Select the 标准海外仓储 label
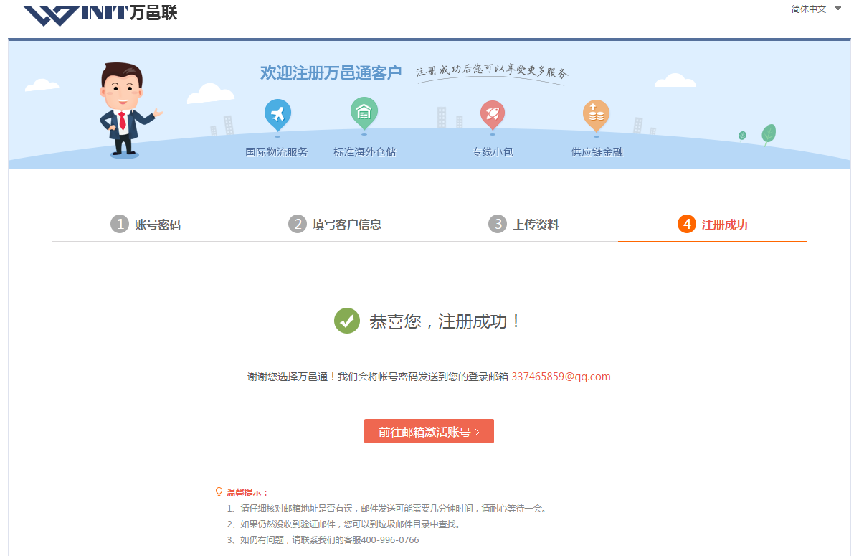The image size is (859, 556). 364,152
